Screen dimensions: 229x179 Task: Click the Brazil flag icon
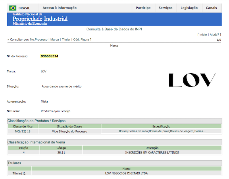(13, 8)
